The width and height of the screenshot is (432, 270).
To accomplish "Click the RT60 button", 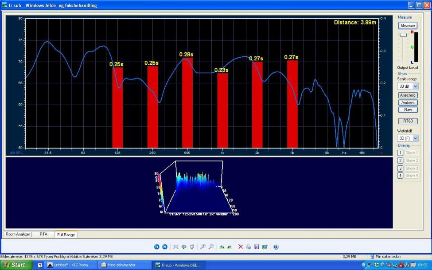I will pos(408,121).
